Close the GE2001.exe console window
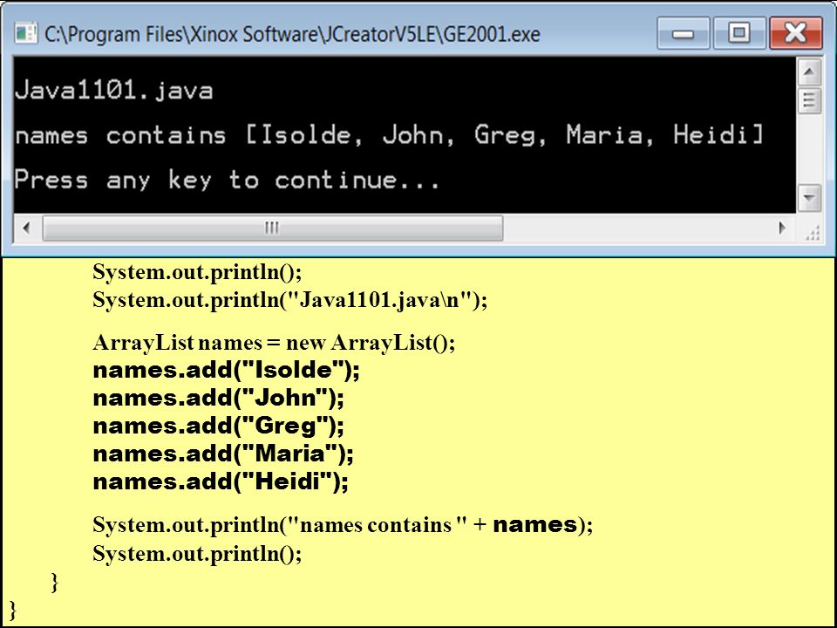 coord(795,33)
